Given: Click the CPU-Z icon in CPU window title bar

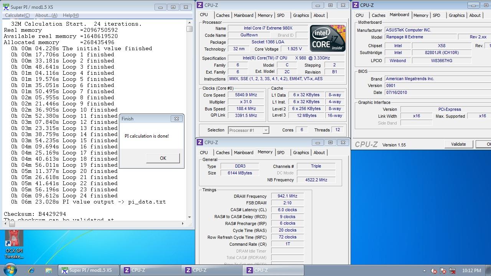Looking at the screenshot, I should 200,5.
